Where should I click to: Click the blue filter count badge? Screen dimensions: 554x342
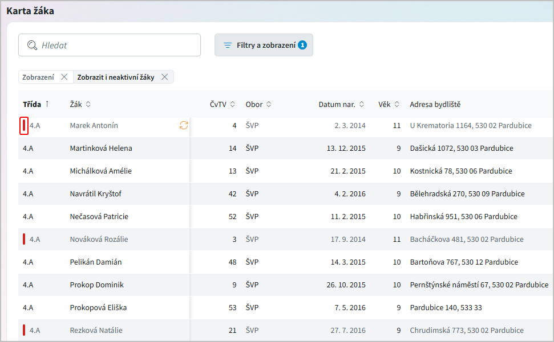pyautogui.click(x=302, y=45)
